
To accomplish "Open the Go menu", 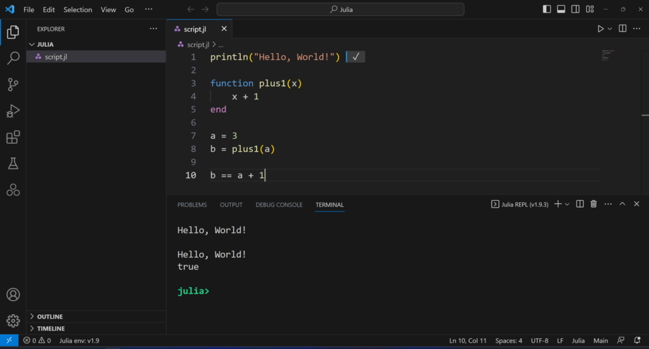I will point(129,10).
